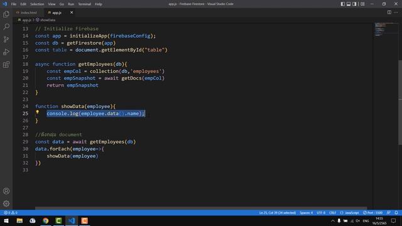Click the errors and warnings indicator in status bar
This screenshot has height=226, width=402.
11,213
